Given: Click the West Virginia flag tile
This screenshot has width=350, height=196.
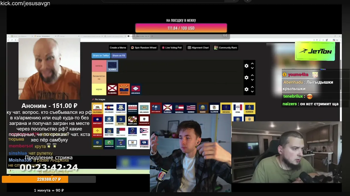Looking at the screenshot, I should click(133, 143).
